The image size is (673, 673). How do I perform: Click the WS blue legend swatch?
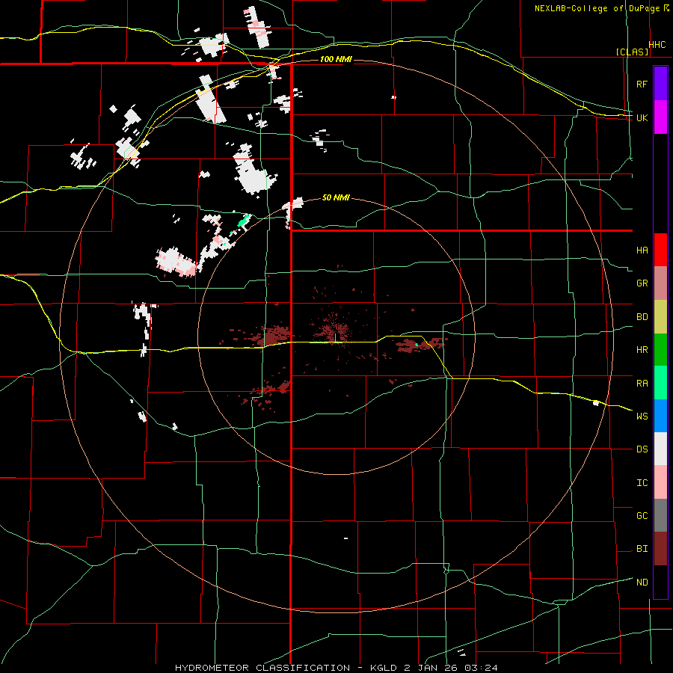[660, 416]
